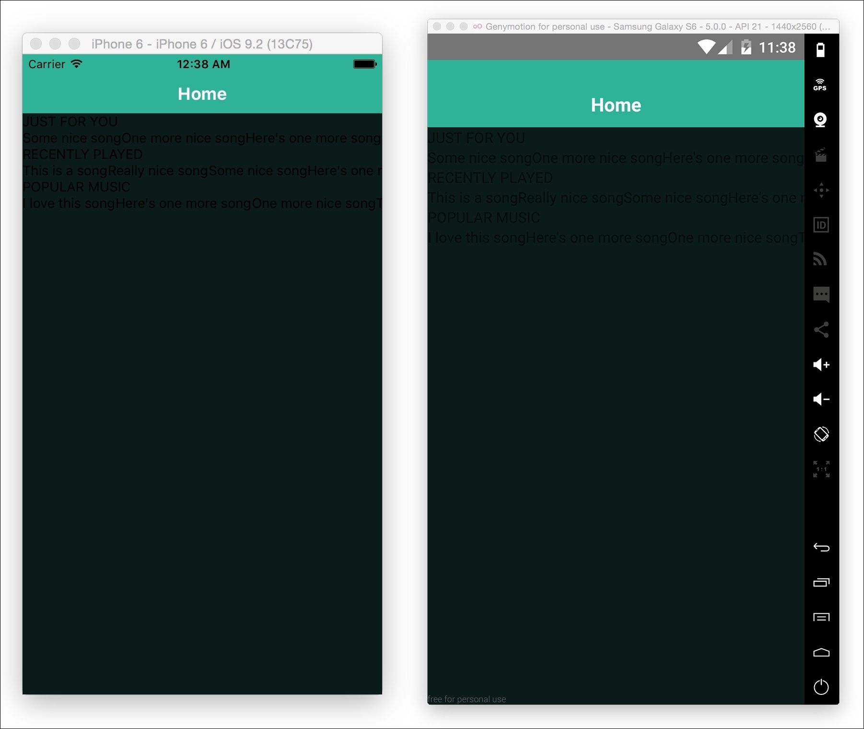Open the network settings widget icon
Screen dimensions: 864x729
click(x=820, y=259)
